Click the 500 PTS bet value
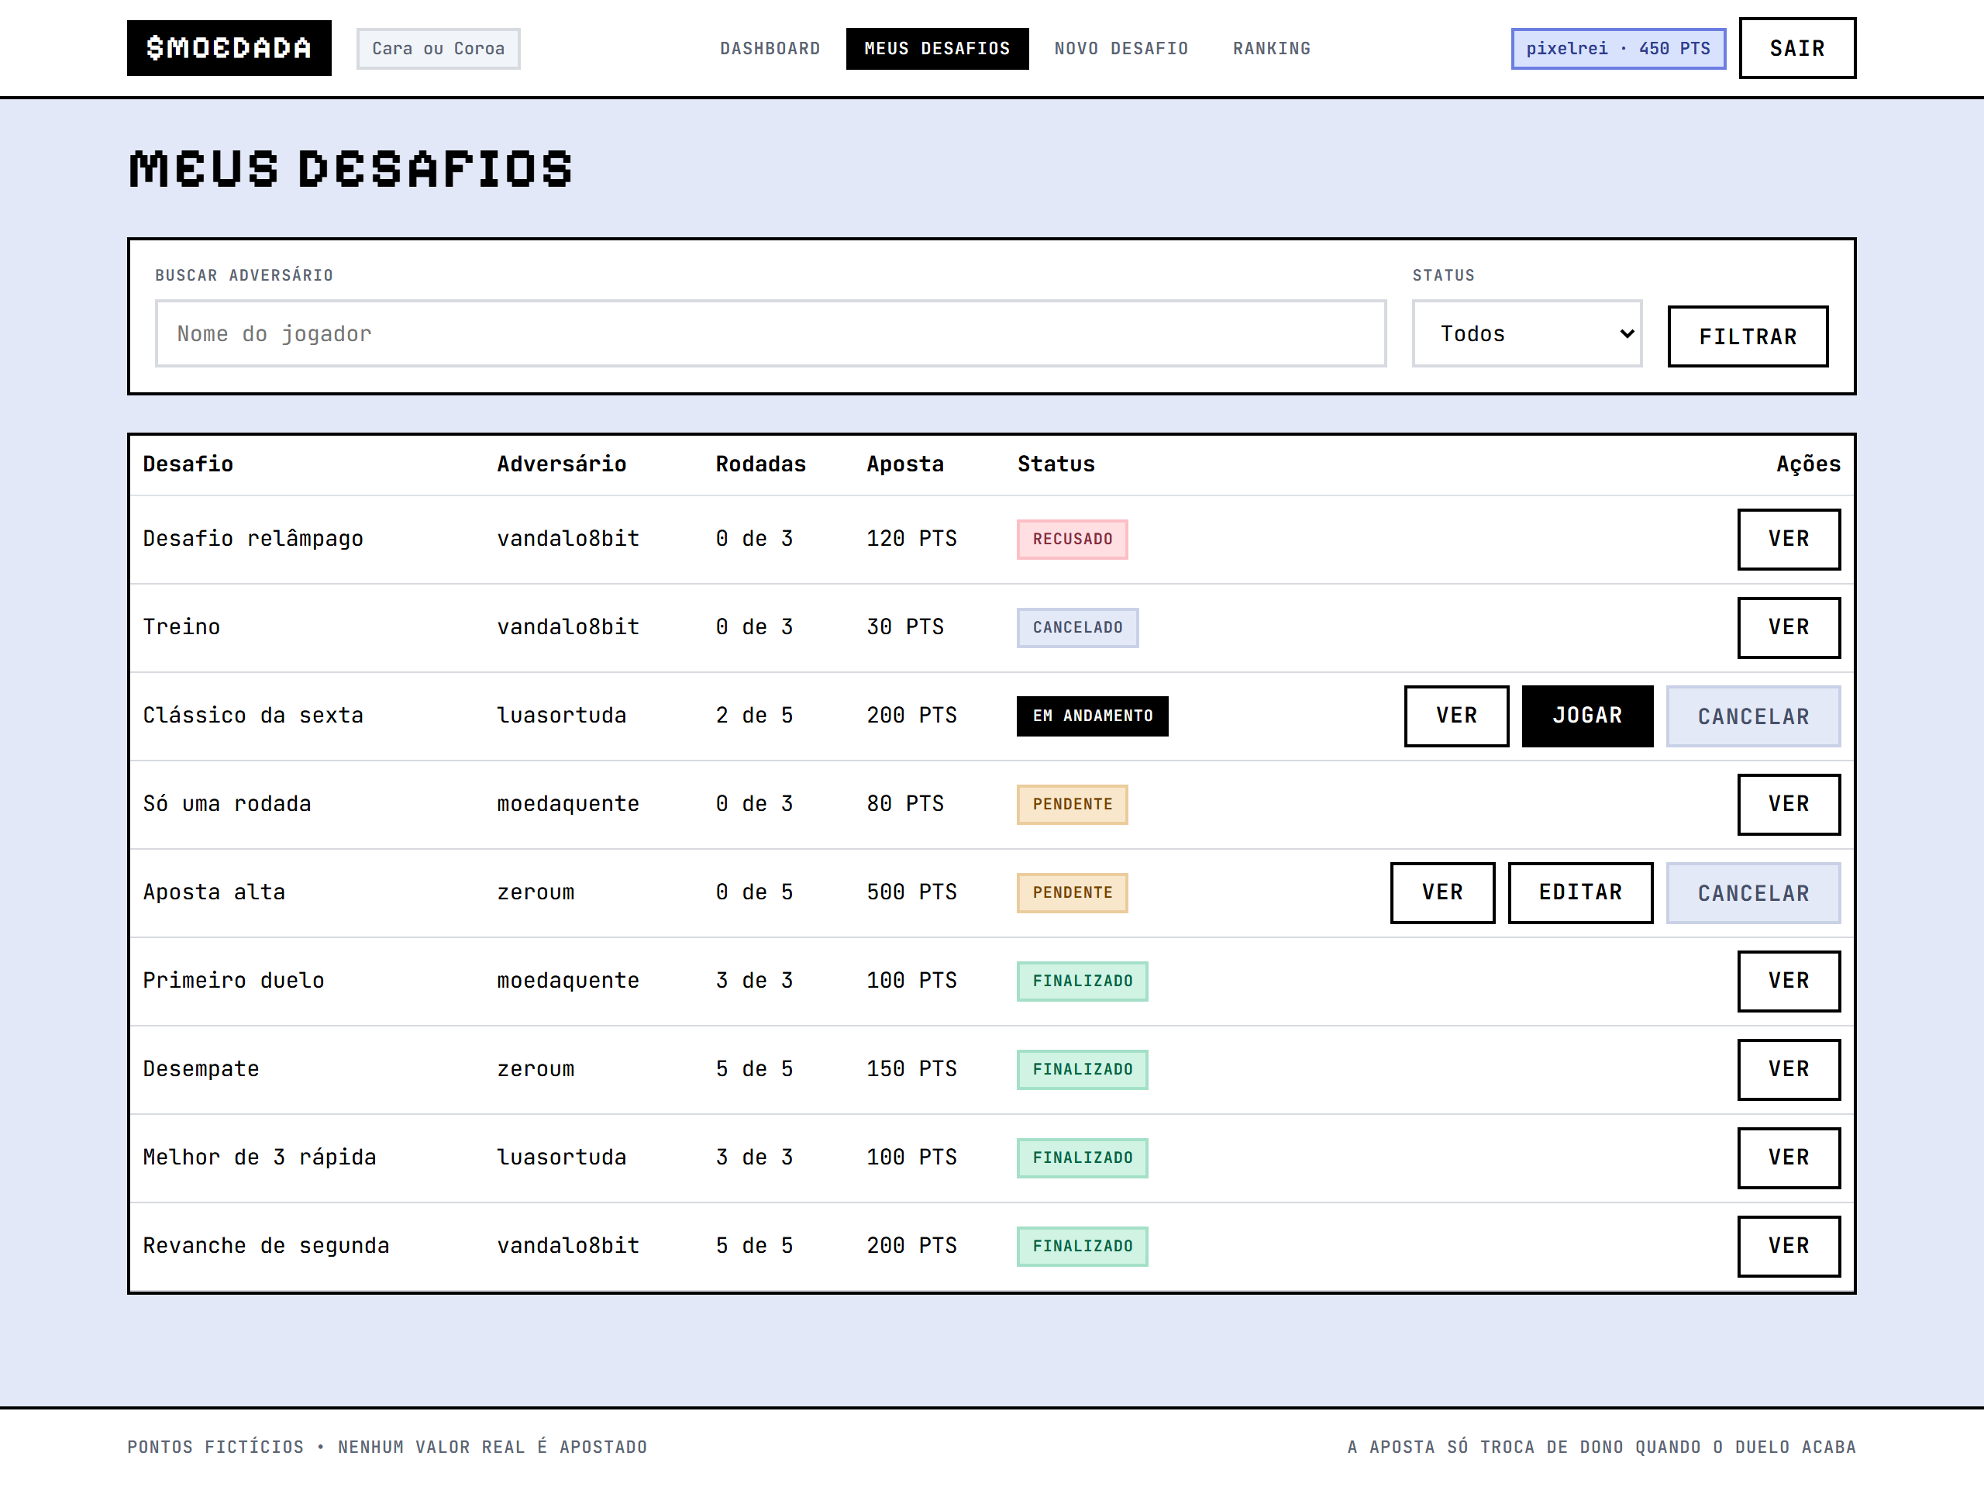This screenshot has width=1984, height=1487. coord(911,893)
